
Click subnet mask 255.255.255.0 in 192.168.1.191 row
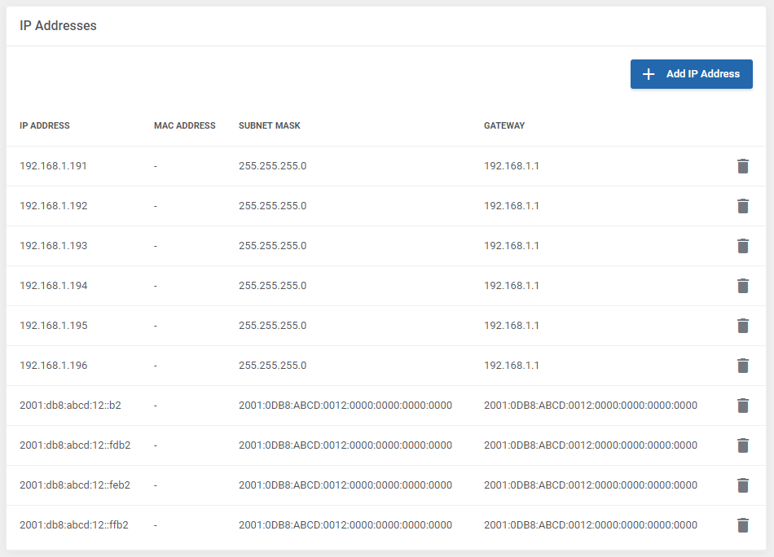(272, 166)
